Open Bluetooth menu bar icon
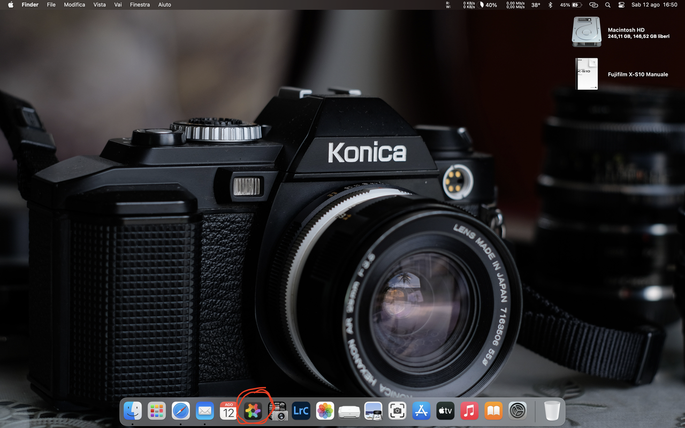The width and height of the screenshot is (685, 428). [x=550, y=5]
